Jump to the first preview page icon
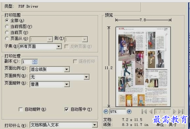The height and width of the screenshot is (129, 190). coord(144,111)
